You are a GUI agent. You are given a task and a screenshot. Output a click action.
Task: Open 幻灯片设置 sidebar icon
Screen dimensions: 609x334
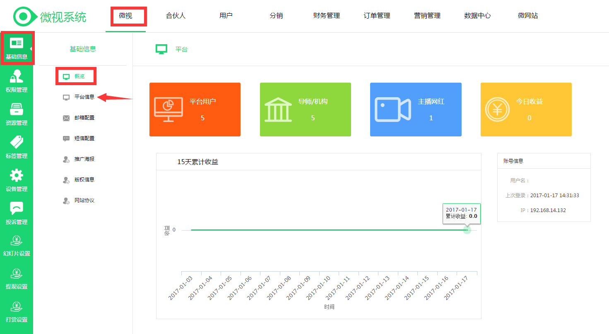pyautogui.click(x=17, y=241)
